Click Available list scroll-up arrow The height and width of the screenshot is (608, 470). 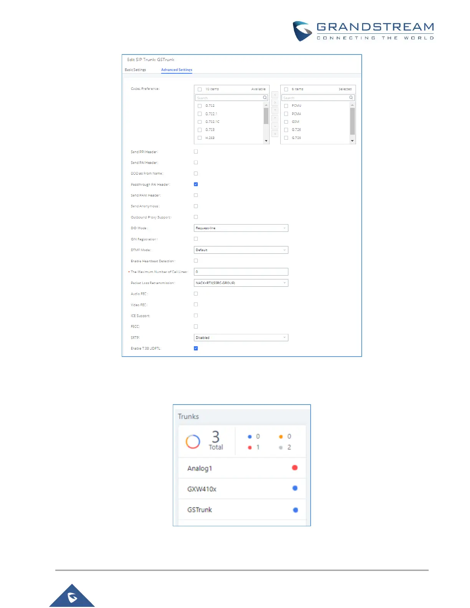tap(266, 105)
